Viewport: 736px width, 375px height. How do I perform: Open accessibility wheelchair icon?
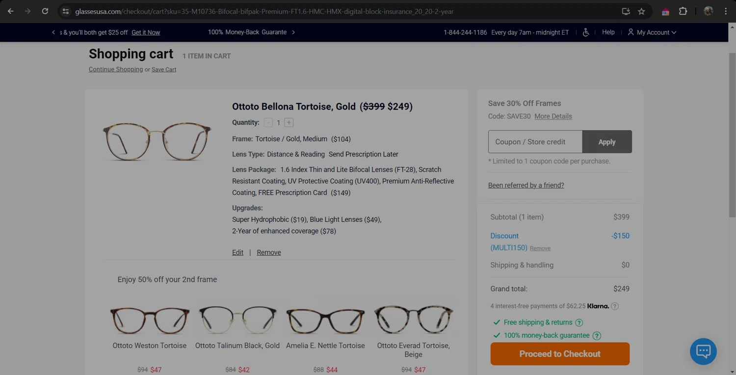point(586,32)
